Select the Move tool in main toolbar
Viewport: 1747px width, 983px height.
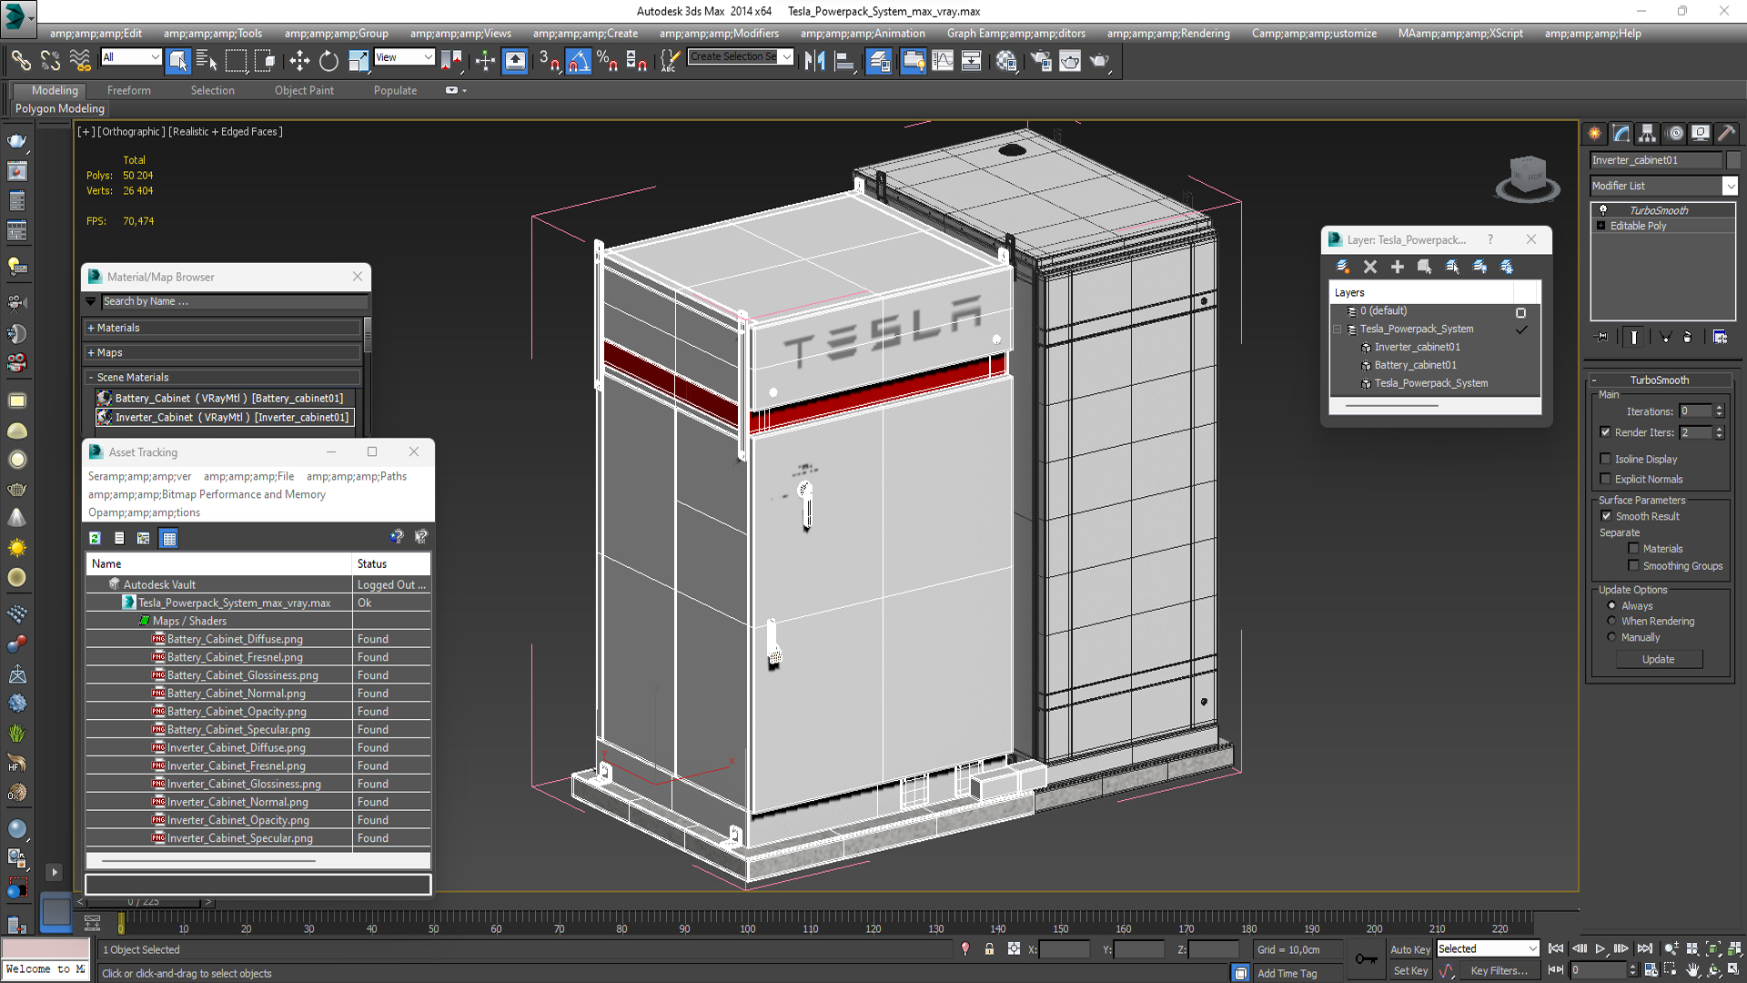click(x=299, y=61)
